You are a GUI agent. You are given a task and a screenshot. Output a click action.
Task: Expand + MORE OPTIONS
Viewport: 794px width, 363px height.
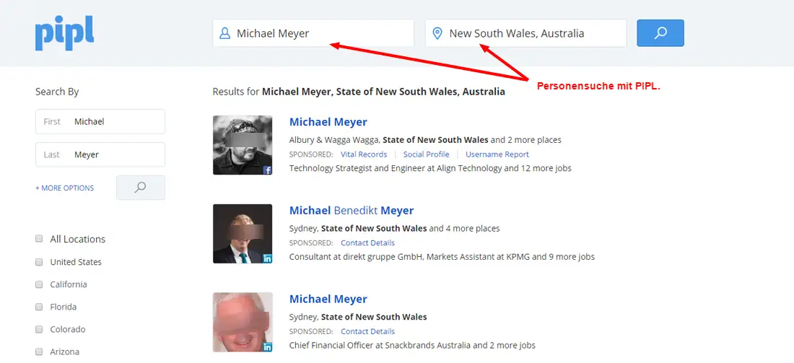click(64, 188)
